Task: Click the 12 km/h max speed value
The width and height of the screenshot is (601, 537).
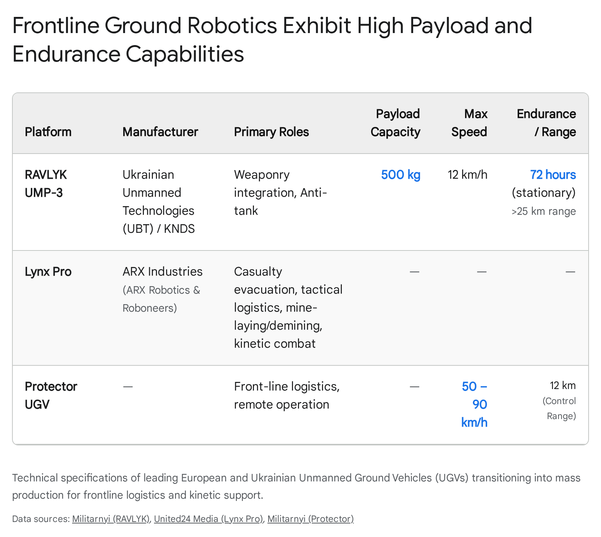Action: (468, 175)
